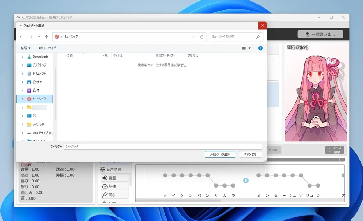The width and height of the screenshot is (363, 221).
Task: Go forward in folder dialog navigation
Action: coord(30,37)
